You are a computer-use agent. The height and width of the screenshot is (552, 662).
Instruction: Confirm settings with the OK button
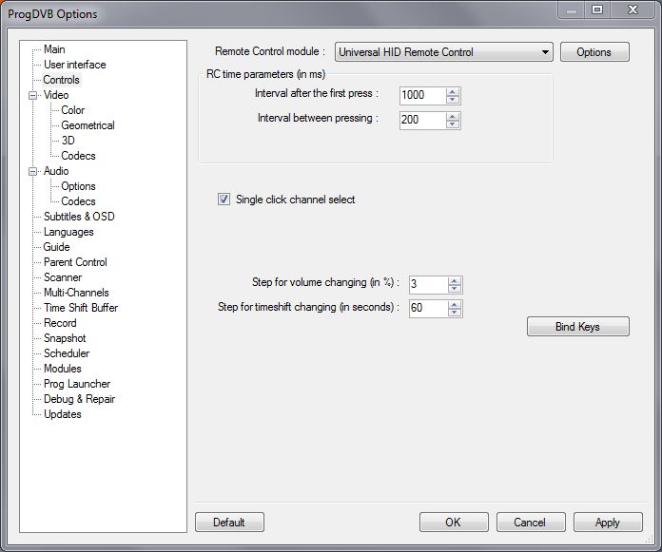[453, 522]
